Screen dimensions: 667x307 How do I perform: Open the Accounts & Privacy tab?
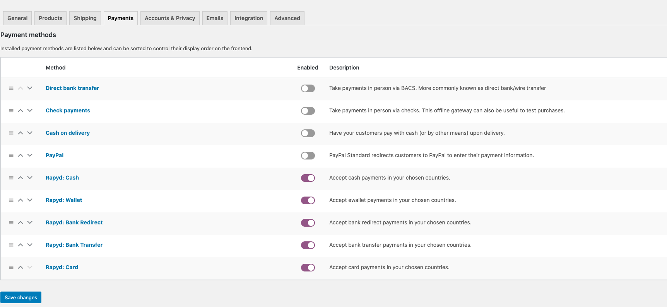tap(170, 18)
